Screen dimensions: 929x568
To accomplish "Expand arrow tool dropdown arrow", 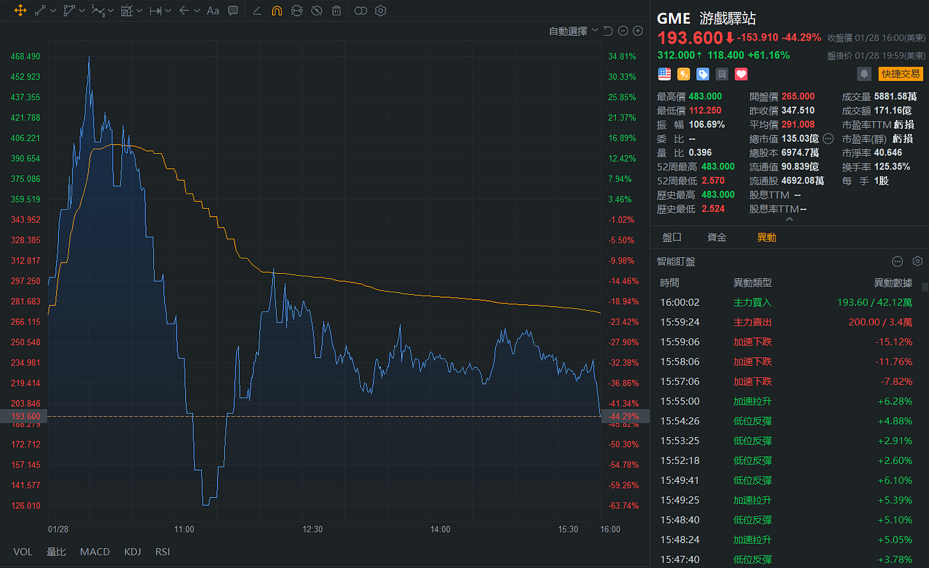I will pyautogui.click(x=197, y=11).
